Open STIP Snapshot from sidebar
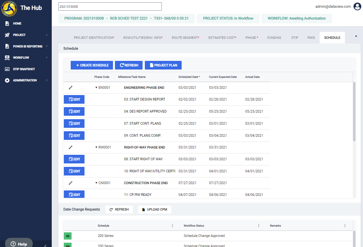Image resolution: width=363 pixels, height=247 pixels. 24,69
